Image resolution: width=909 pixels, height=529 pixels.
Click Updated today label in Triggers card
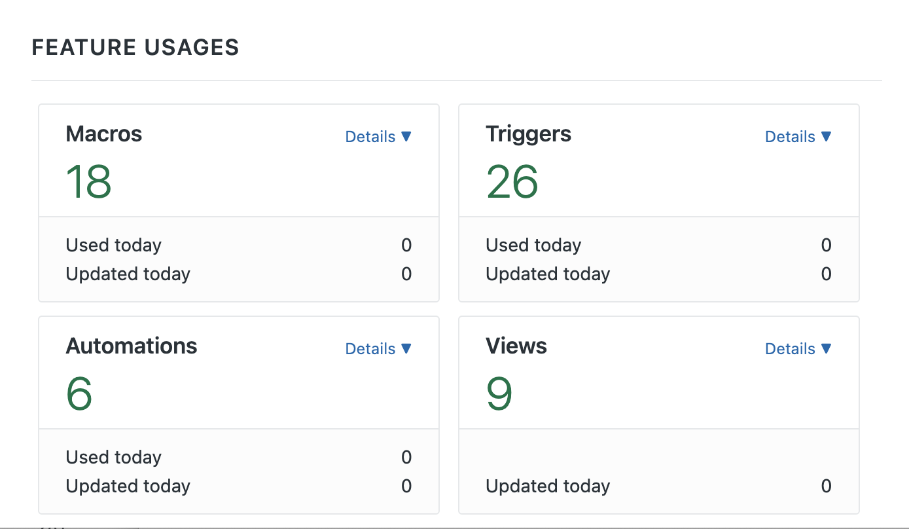(548, 274)
